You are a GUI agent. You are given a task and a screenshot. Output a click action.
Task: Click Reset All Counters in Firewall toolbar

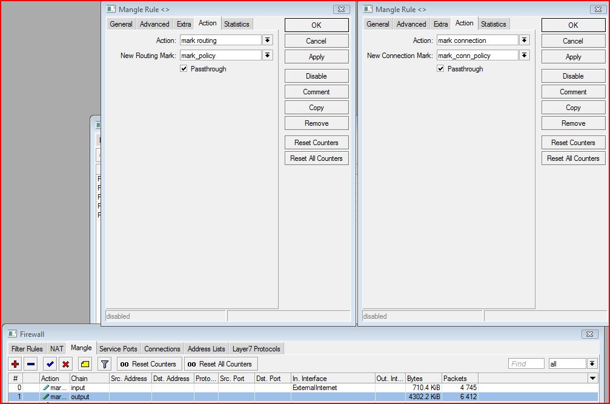[x=220, y=364]
